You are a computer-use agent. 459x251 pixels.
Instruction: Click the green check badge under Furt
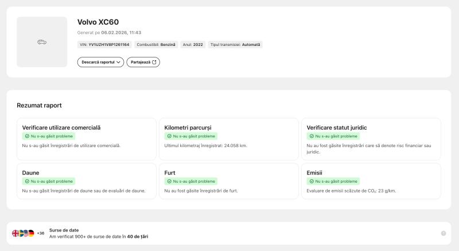pyautogui.click(x=191, y=182)
